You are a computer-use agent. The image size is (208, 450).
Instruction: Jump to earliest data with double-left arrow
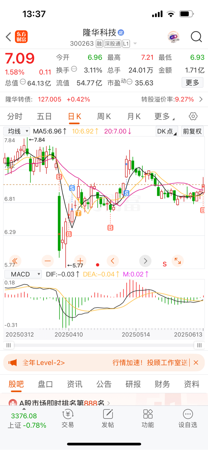(15, 261)
